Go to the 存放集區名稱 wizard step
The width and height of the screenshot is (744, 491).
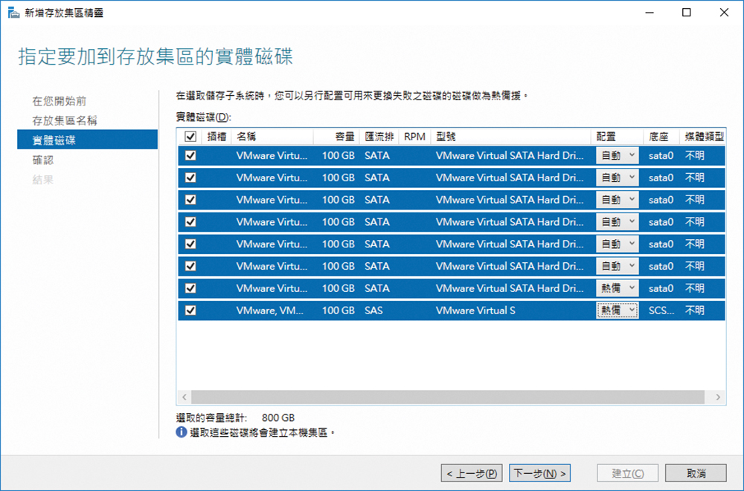click(x=65, y=121)
